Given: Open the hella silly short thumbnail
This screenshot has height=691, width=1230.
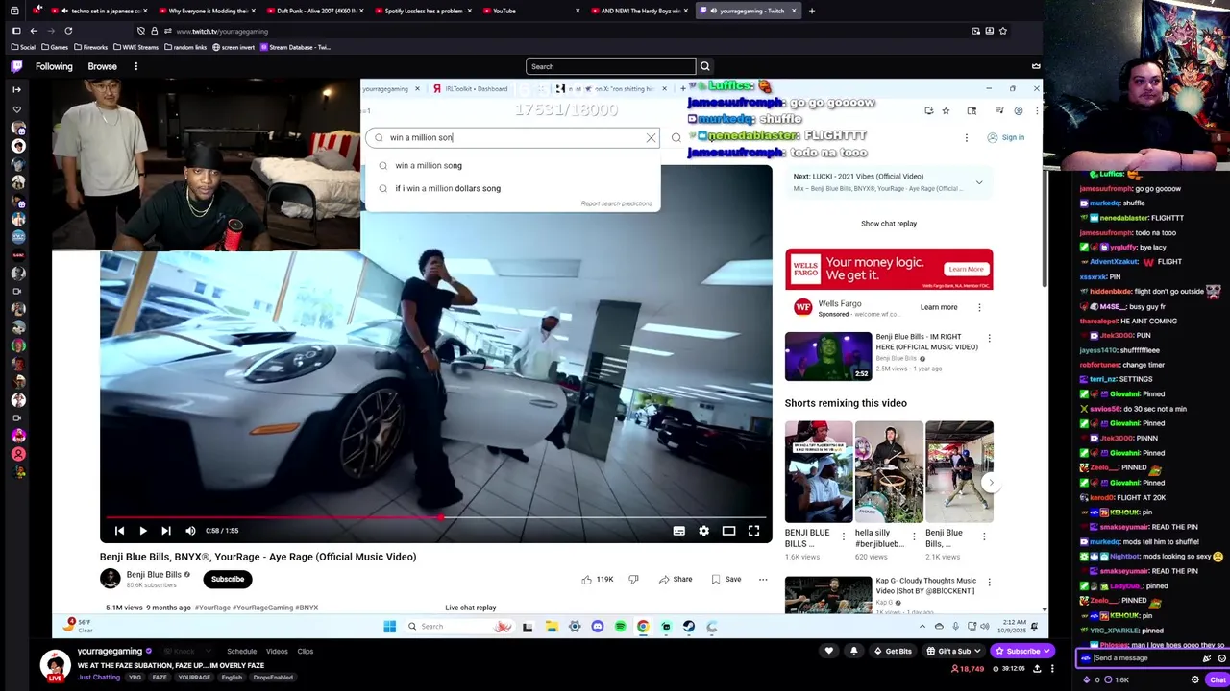Looking at the screenshot, I should [x=889, y=471].
